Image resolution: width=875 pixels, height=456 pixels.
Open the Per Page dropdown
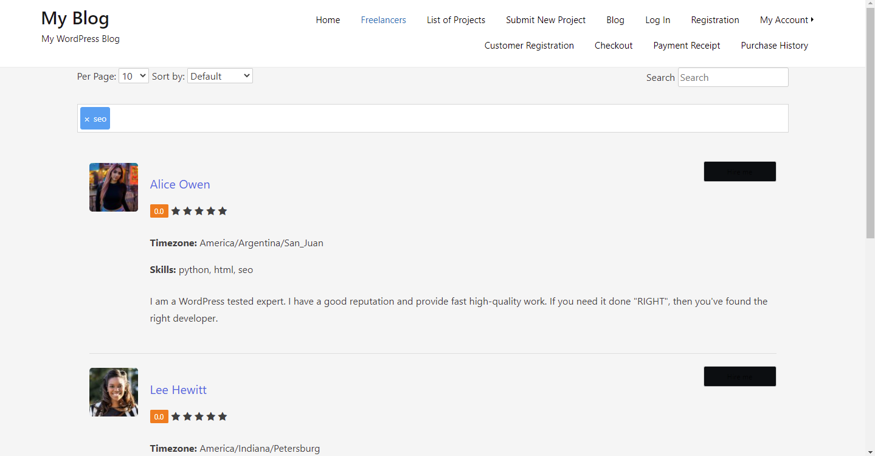[x=134, y=76]
